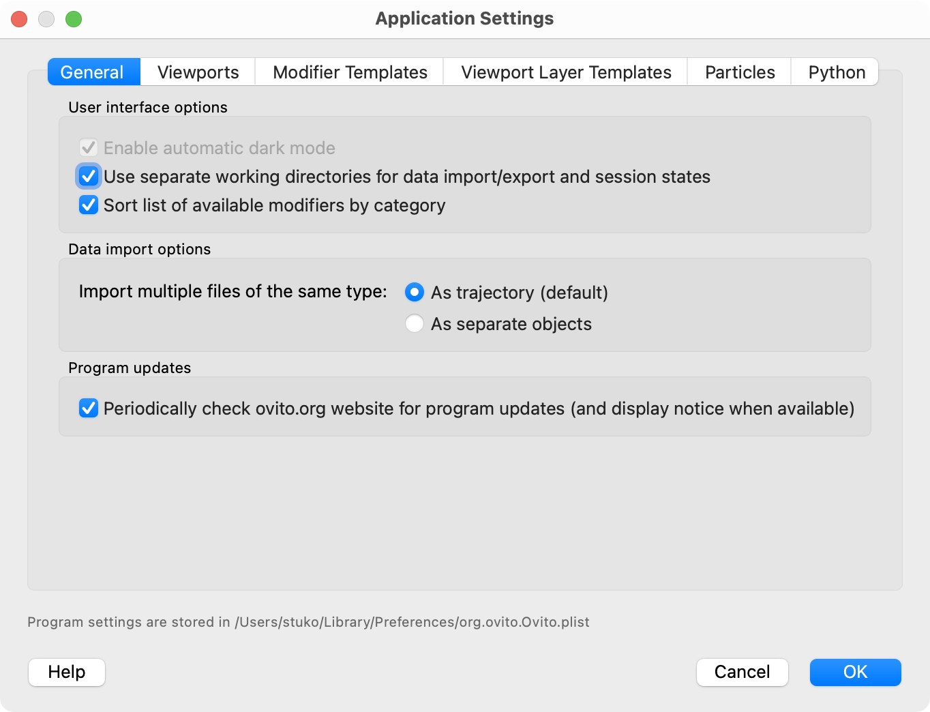This screenshot has width=930, height=712.
Task: Click the Application Settings title text
Action: pos(464,18)
